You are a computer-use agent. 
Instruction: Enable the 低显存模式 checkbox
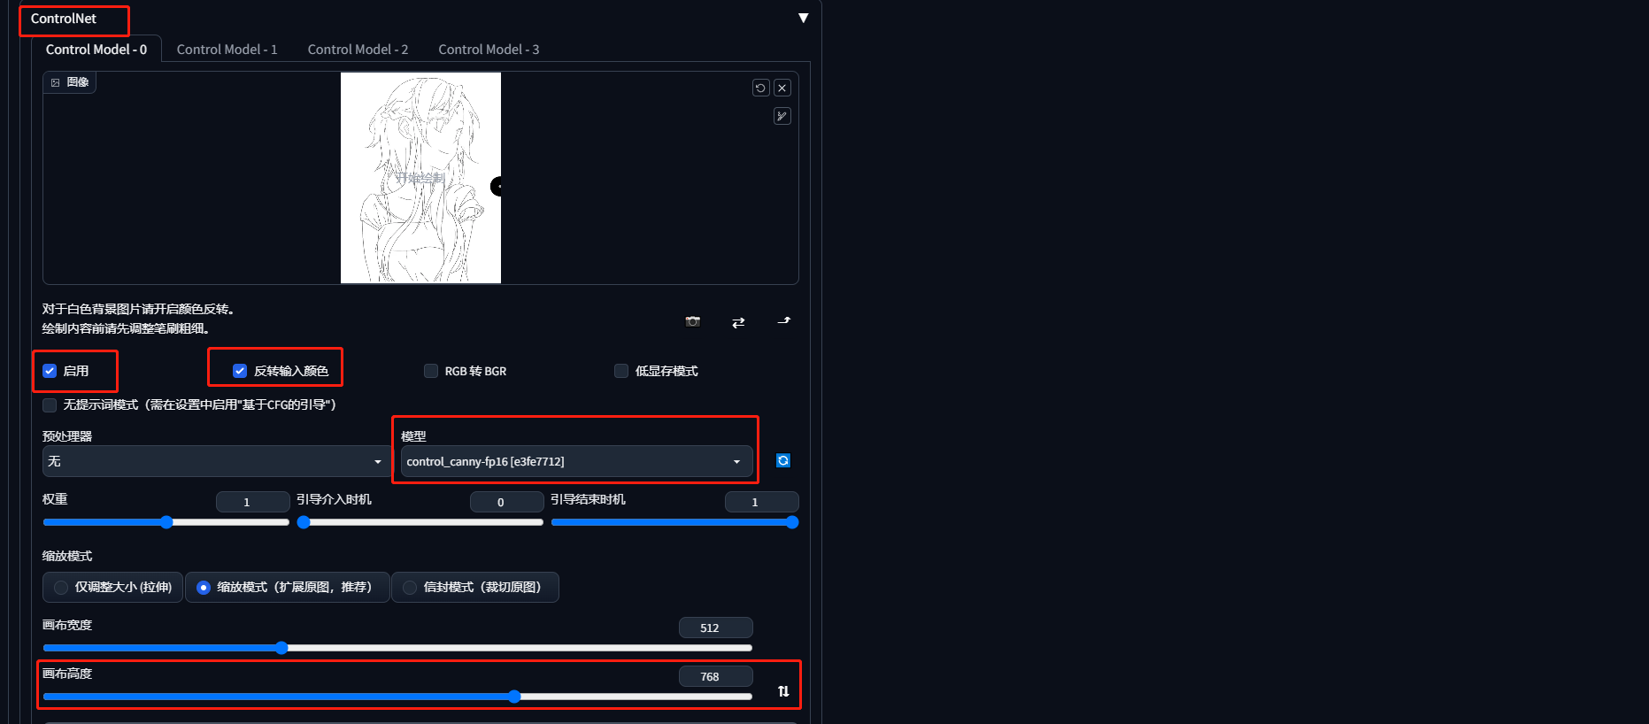[x=621, y=371]
